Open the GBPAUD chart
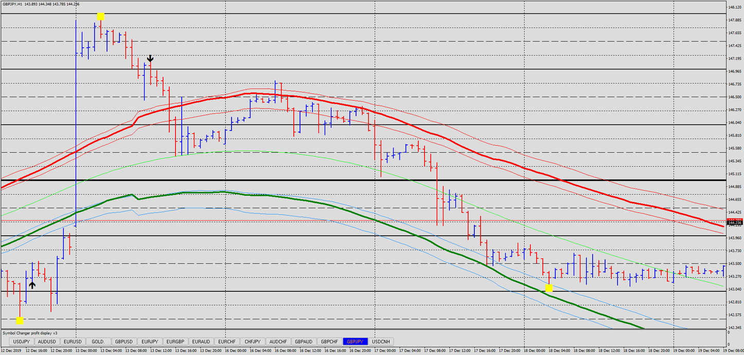744x355 pixels. click(x=304, y=342)
